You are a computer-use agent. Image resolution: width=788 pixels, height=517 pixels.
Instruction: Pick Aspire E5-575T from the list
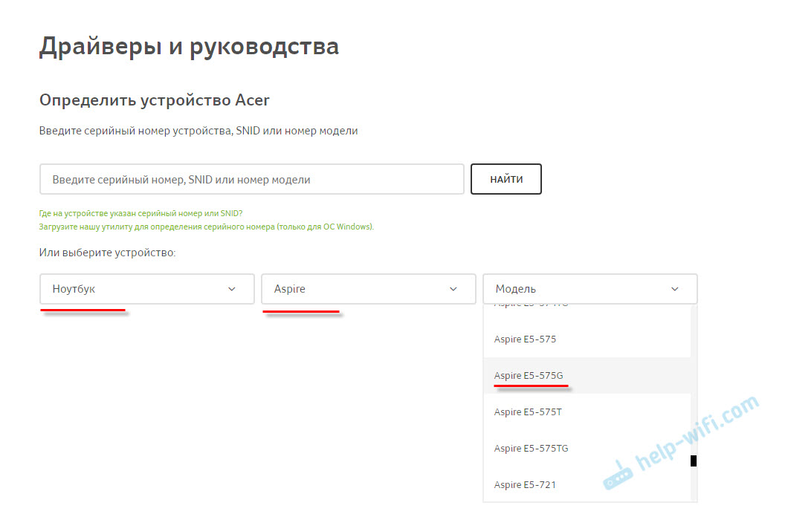(x=527, y=412)
